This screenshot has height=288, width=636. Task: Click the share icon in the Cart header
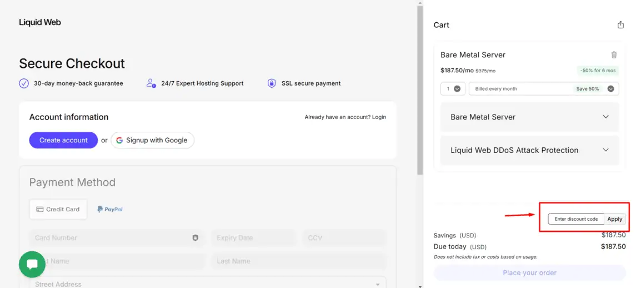coord(620,25)
